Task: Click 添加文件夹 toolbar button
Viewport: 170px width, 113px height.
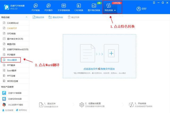Action: pyautogui.click(x=56, y=17)
